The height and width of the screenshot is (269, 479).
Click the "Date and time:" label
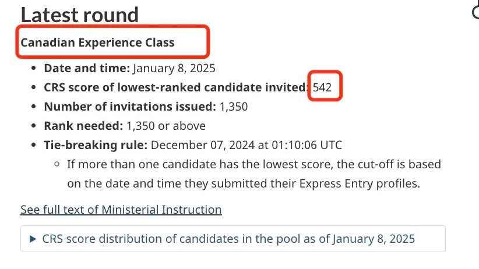(87, 68)
